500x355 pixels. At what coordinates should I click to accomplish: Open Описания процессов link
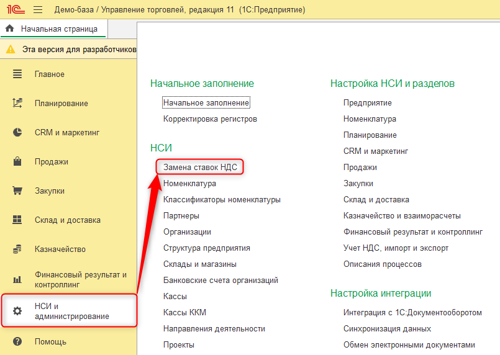click(383, 264)
